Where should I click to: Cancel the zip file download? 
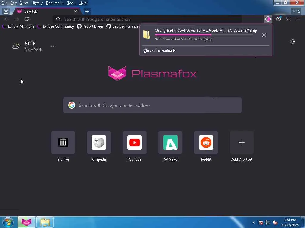coord(264,35)
